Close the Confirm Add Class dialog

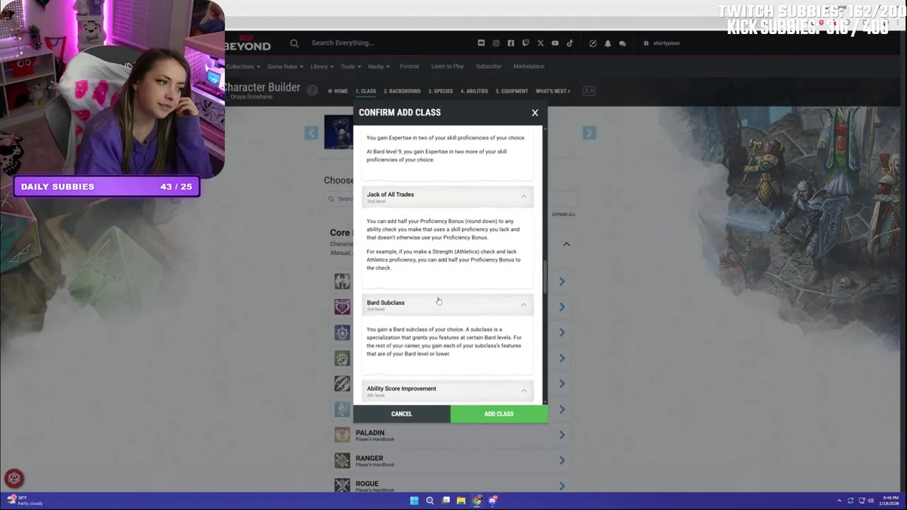tap(535, 113)
